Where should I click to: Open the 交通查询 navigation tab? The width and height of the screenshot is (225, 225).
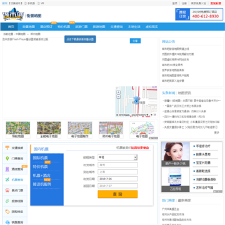click(116, 27)
